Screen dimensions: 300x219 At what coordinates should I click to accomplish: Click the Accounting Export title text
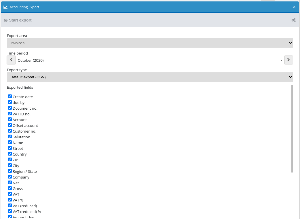[x=24, y=7]
